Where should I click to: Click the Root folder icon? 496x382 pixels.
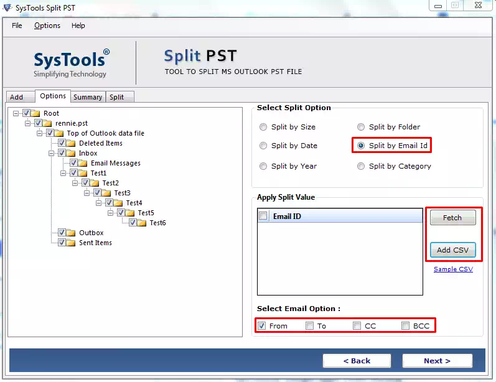pos(35,113)
